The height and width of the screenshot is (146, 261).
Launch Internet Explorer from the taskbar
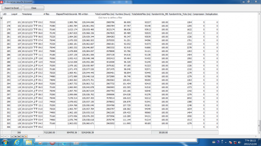point(17,142)
